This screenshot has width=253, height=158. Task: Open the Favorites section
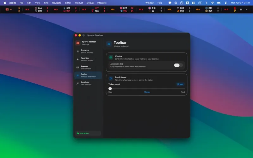pos(88,59)
